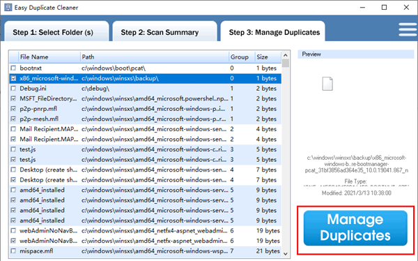418x261 pixels.
Task: Tick the Debug.ini checkbox
Action: click(x=13, y=89)
